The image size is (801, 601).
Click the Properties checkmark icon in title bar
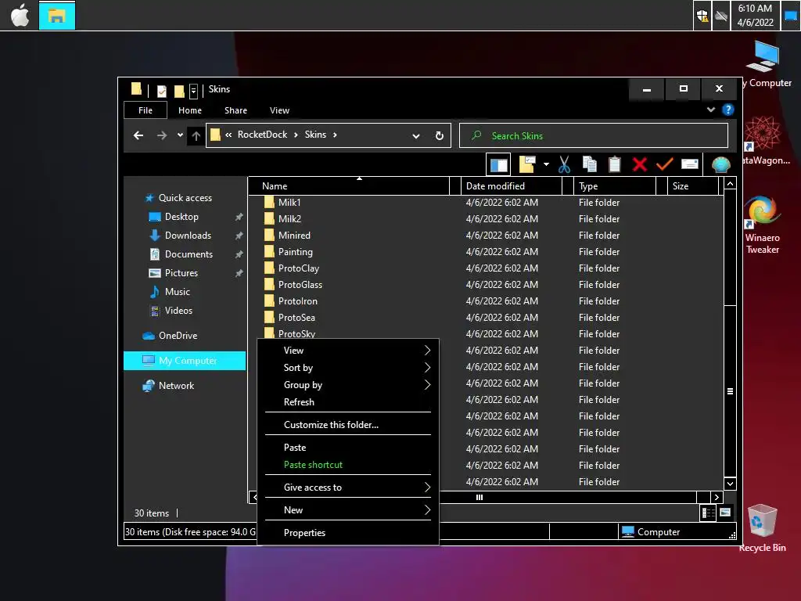click(x=162, y=91)
